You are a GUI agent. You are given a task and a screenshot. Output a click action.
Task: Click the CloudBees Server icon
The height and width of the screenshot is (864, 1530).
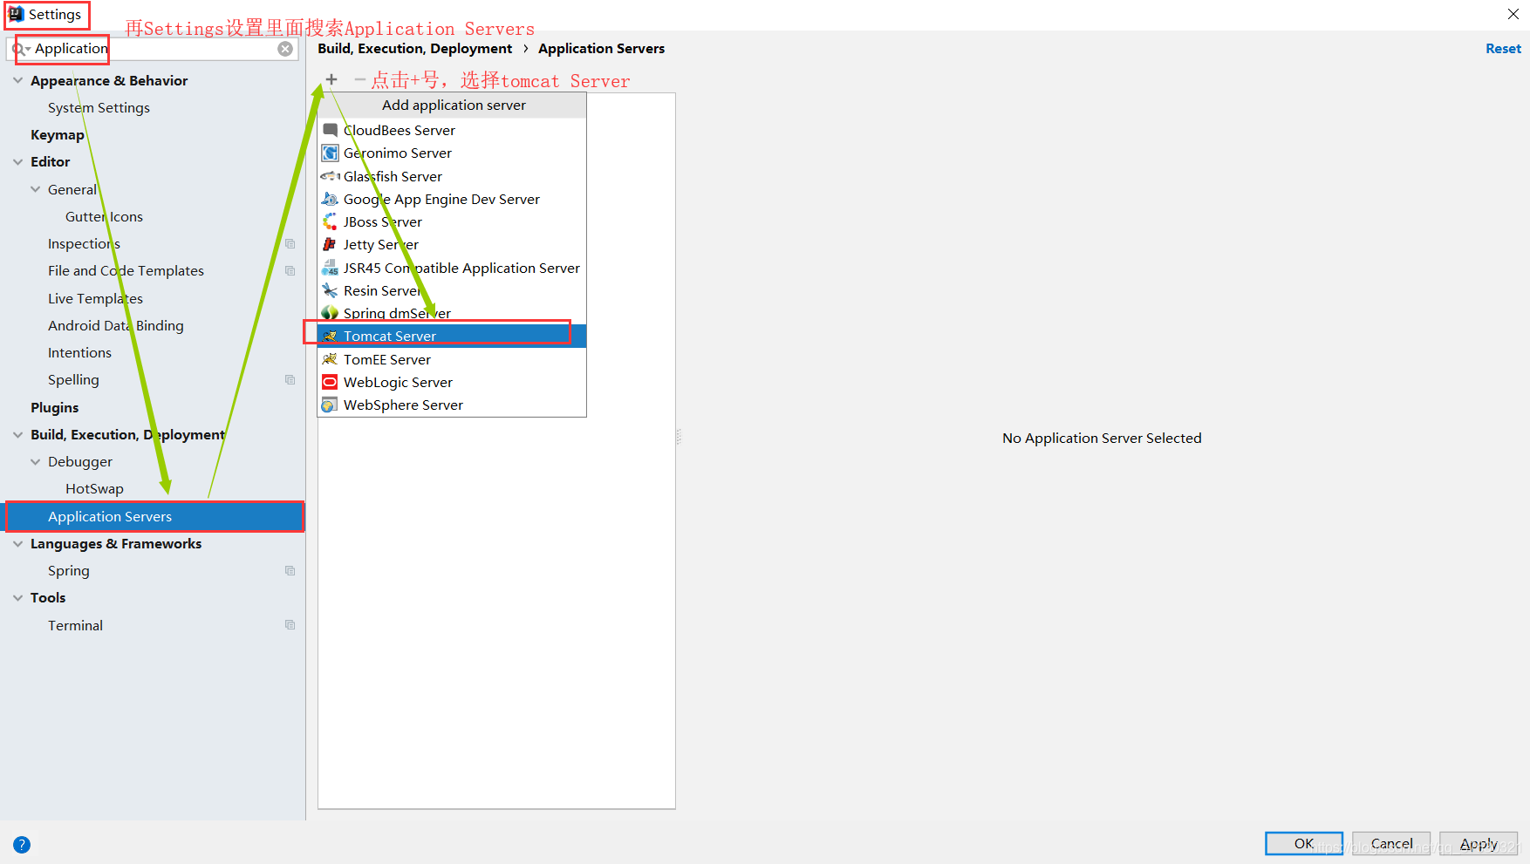[330, 130]
